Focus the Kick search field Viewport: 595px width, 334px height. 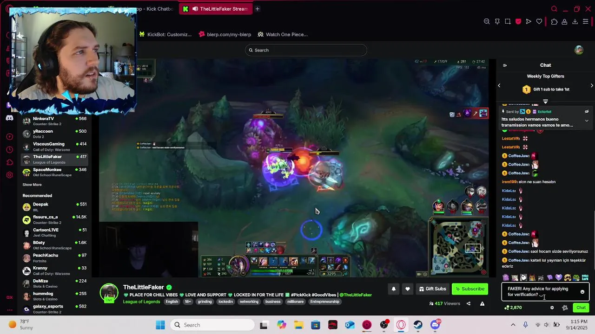pos(306,50)
